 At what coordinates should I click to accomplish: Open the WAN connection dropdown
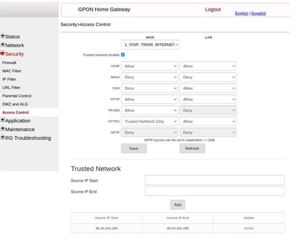(x=150, y=45)
